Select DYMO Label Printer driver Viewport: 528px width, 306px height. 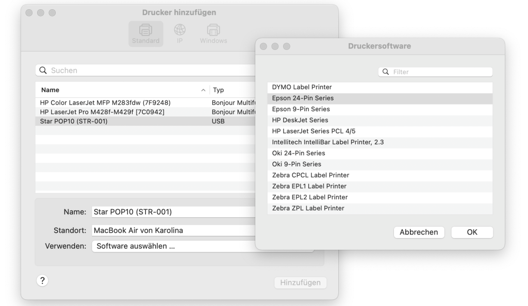pos(380,87)
